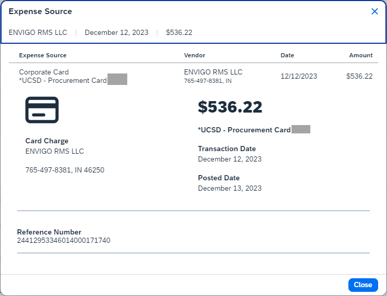
Task: Click the X icon to dismiss the dialog
Action: [374, 11]
